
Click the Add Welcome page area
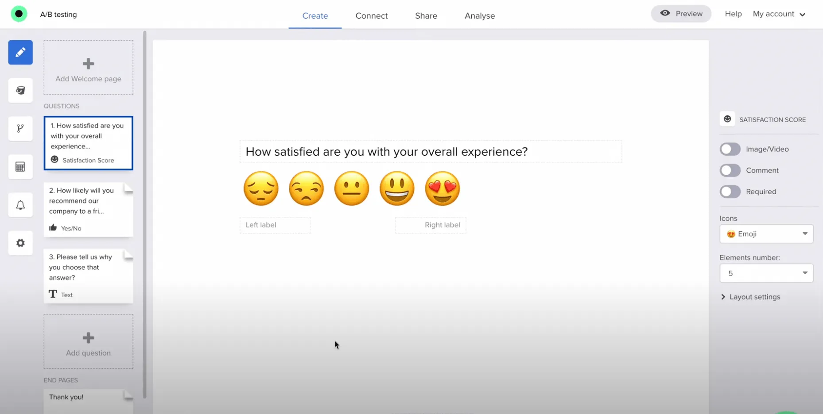tap(88, 67)
